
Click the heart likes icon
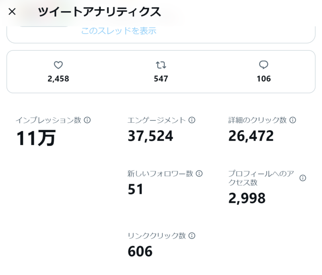58,65
